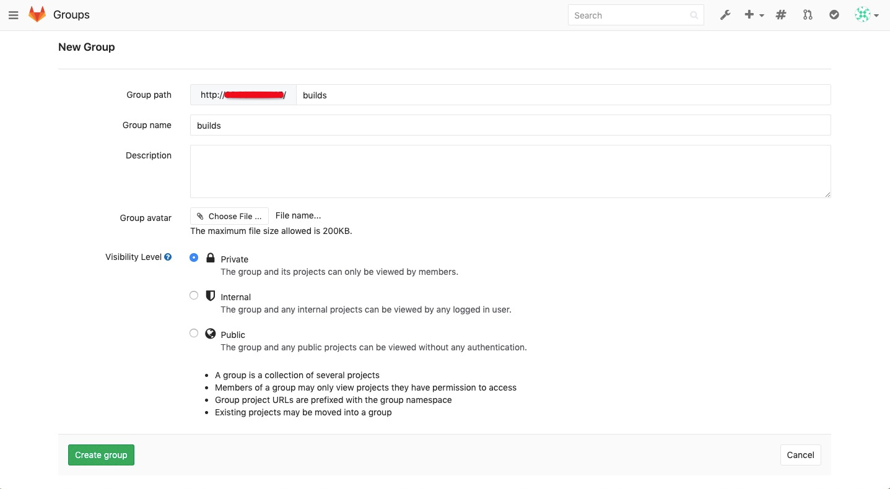Click 'Group project URLs are prefixed' bullet text

(x=333, y=400)
